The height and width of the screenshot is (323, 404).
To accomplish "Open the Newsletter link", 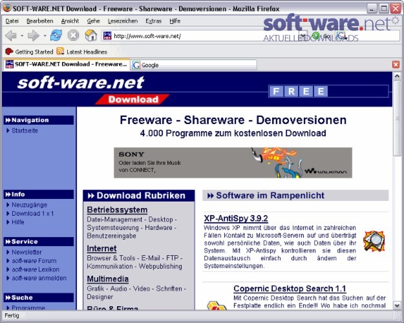I will (x=27, y=252).
